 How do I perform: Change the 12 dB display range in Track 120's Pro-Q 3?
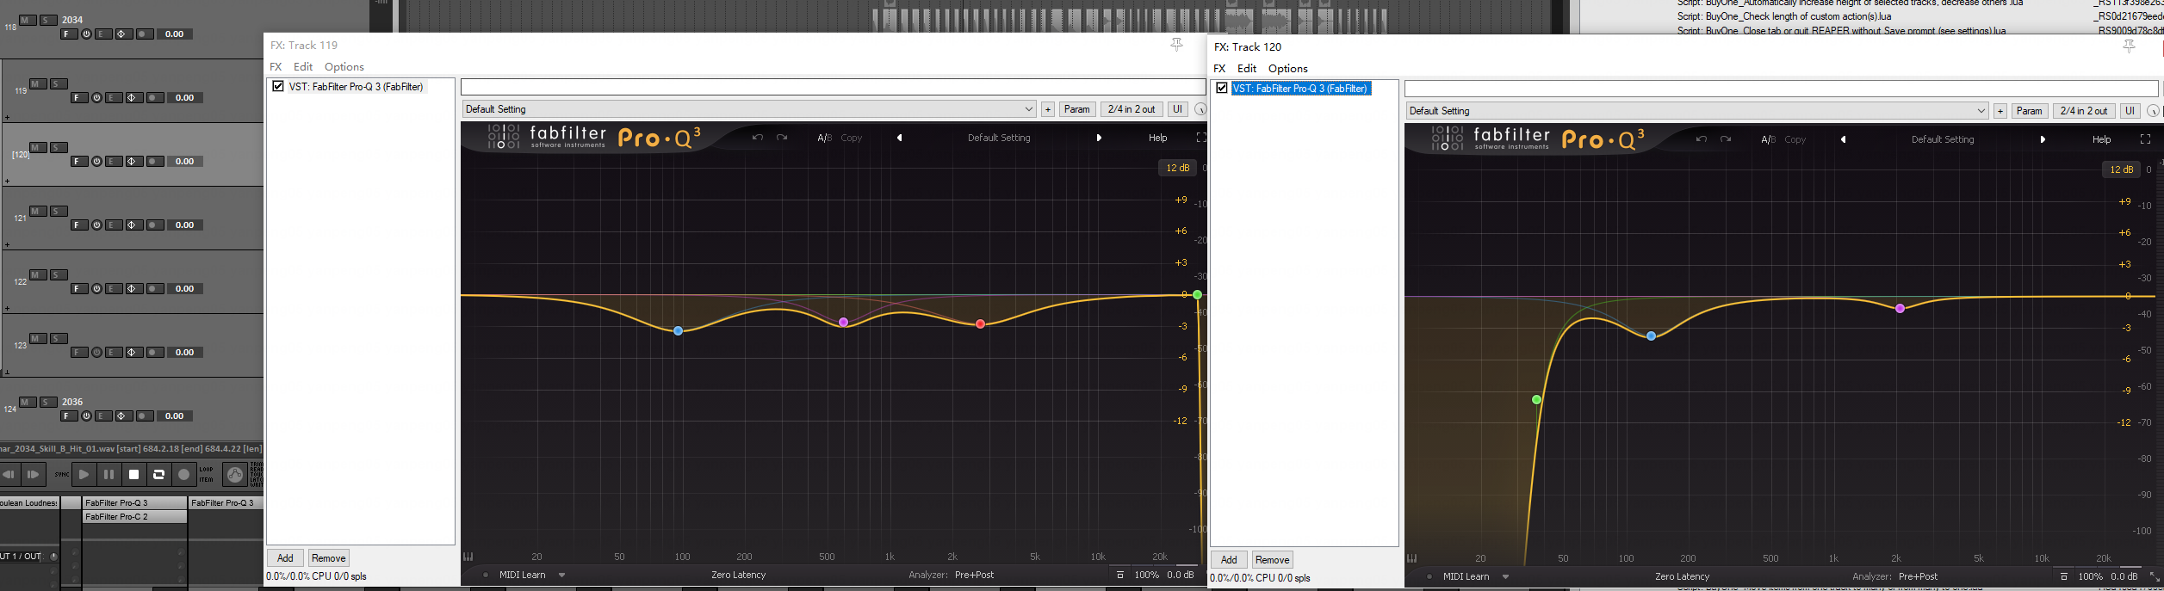click(2121, 169)
